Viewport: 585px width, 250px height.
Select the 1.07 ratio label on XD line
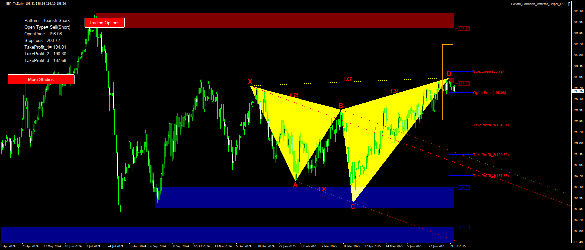pyautogui.click(x=348, y=79)
